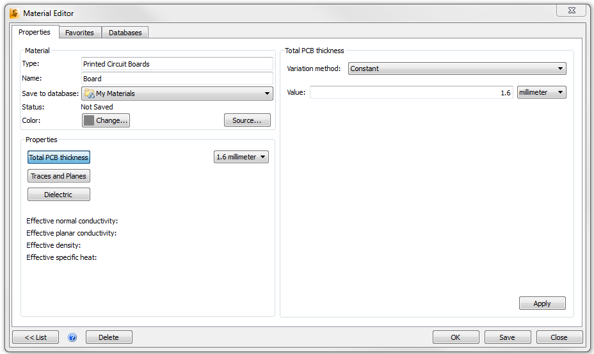Switch to the Properties tab
594x354 pixels.
pos(35,32)
